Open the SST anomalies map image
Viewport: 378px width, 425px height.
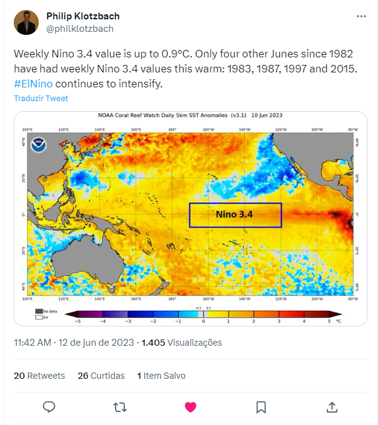pyautogui.click(x=191, y=218)
